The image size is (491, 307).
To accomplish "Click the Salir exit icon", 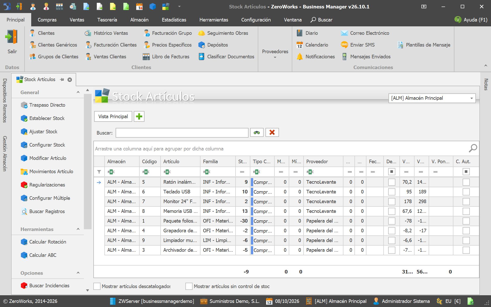I will [x=12, y=37].
